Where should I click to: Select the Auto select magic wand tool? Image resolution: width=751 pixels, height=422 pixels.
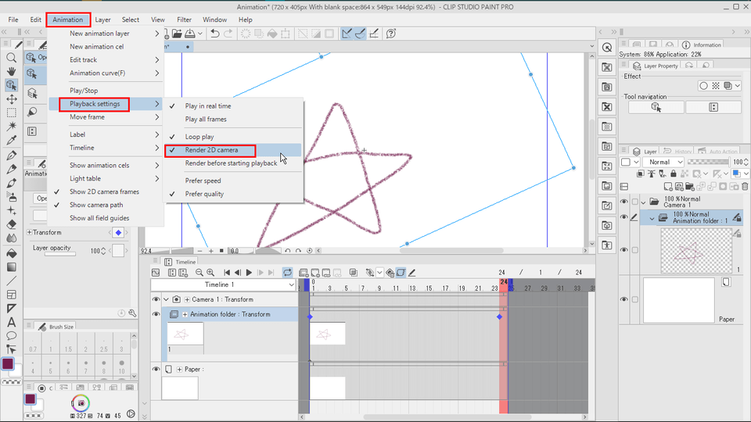tap(12, 127)
